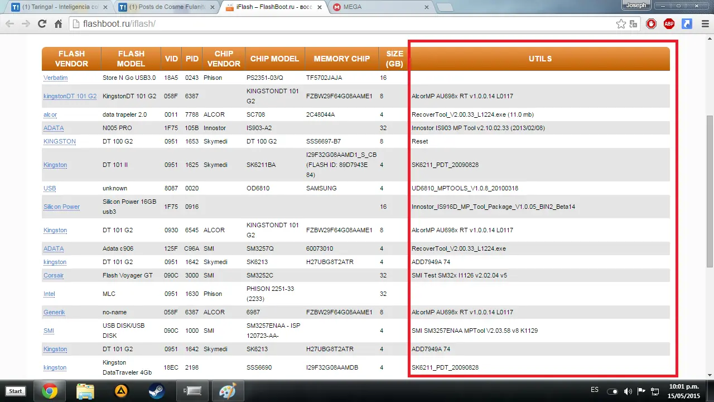This screenshot has width=714, height=402.
Task: Open the Silicon Power link
Action: (61, 207)
